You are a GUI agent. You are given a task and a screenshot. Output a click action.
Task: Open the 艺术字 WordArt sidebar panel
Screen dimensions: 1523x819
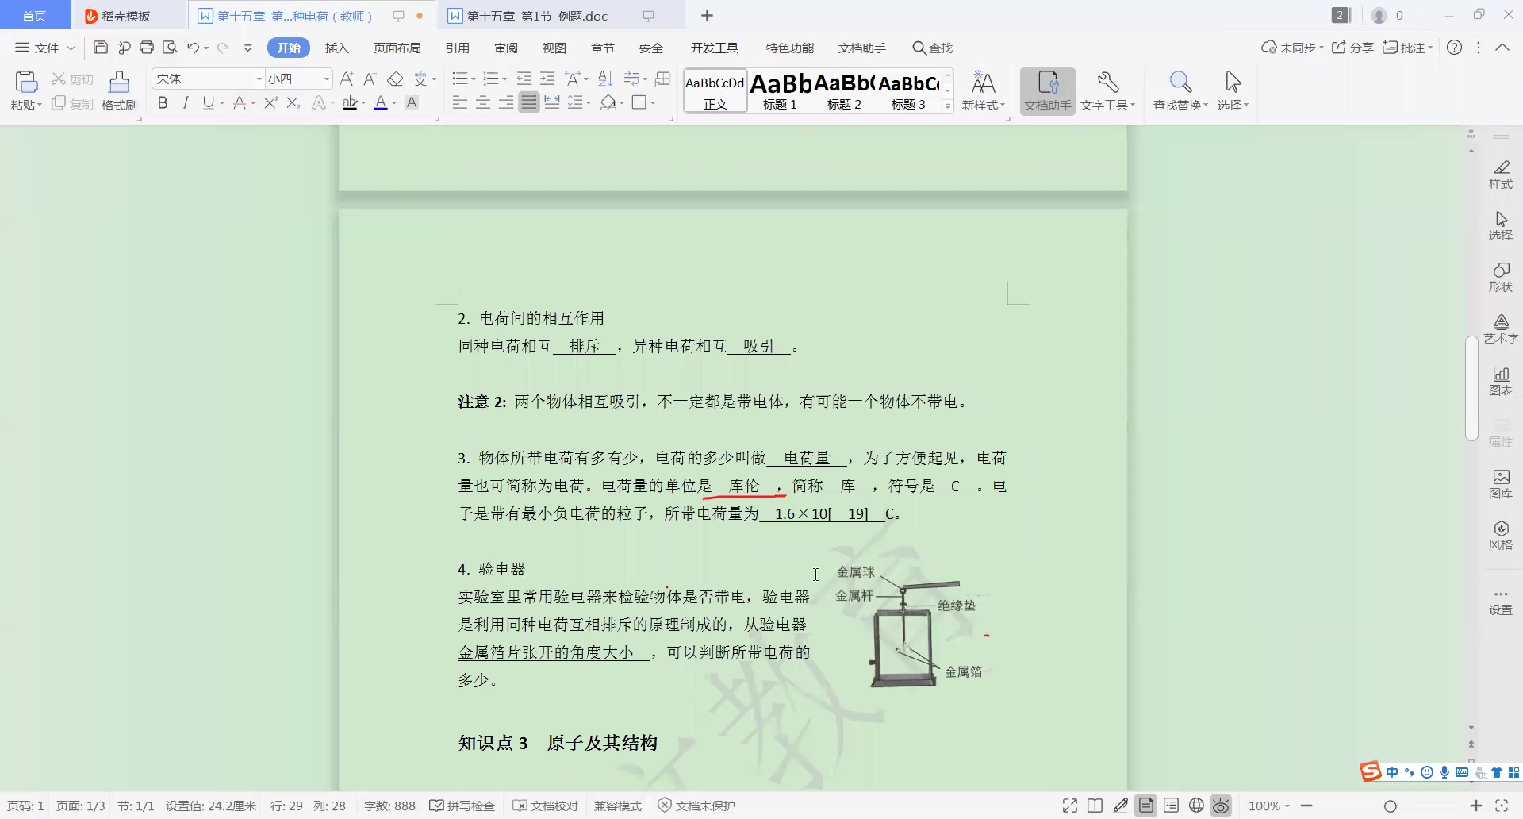pos(1501,329)
